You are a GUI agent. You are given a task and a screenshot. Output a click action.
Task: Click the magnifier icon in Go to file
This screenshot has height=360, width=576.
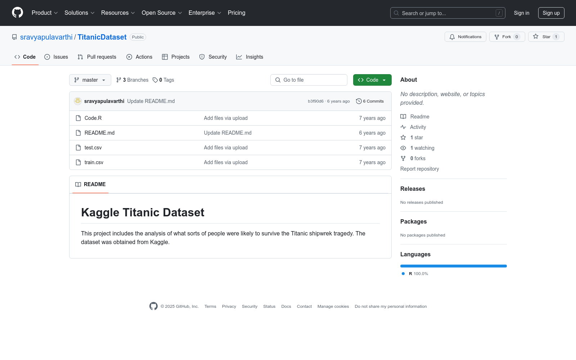coord(278,80)
